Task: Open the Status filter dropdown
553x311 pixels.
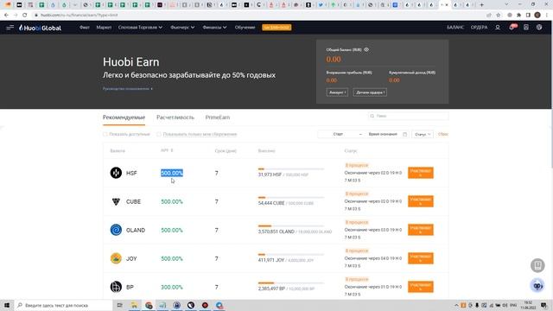Action: 423,135
